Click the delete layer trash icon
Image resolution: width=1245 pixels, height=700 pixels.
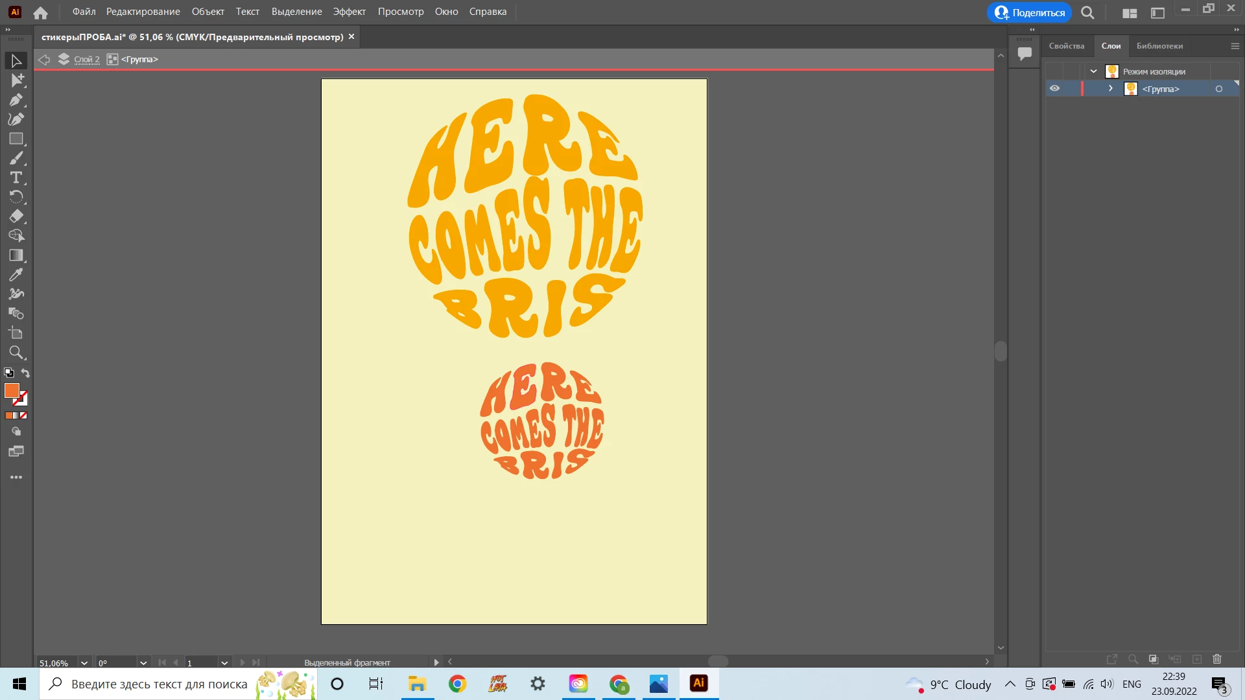click(1217, 659)
